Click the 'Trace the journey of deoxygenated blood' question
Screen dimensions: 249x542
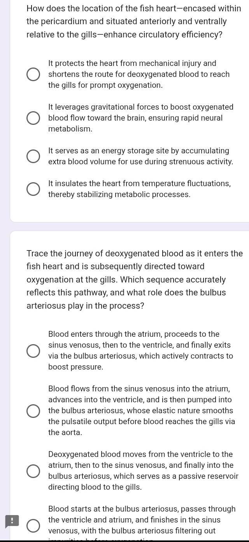(x=132, y=279)
